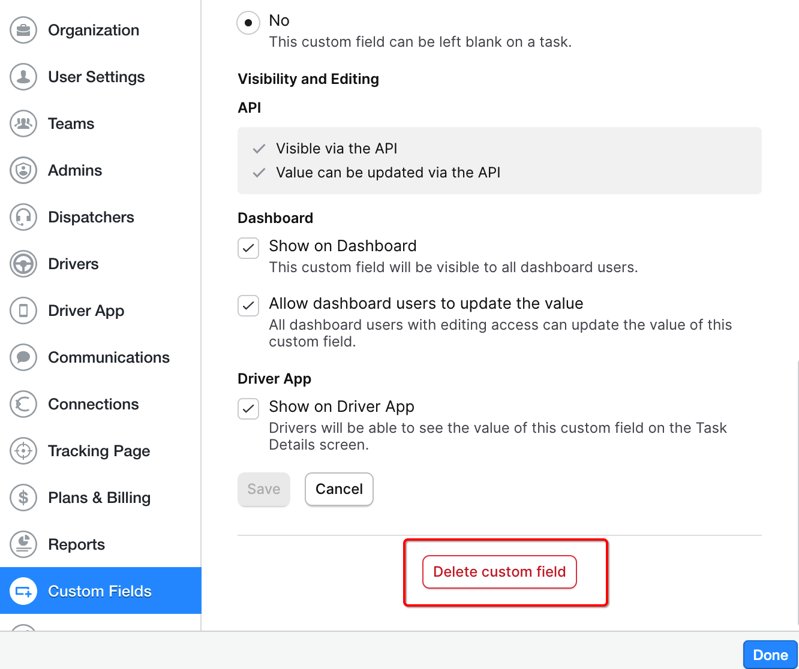Select the Custom Fields section
The width and height of the screenshot is (799, 669).
click(100, 590)
